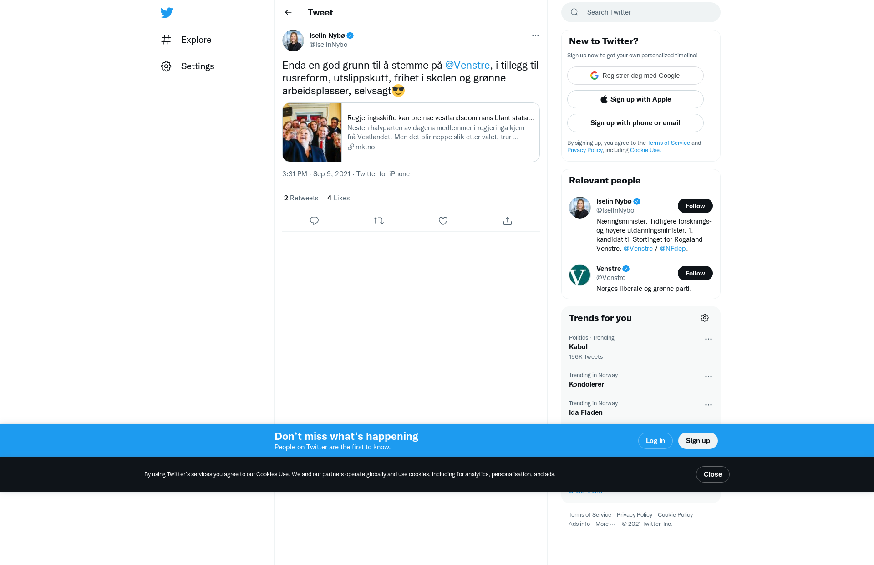Open the nrk.no article thumbnail
The width and height of the screenshot is (874, 565).
[x=312, y=132]
